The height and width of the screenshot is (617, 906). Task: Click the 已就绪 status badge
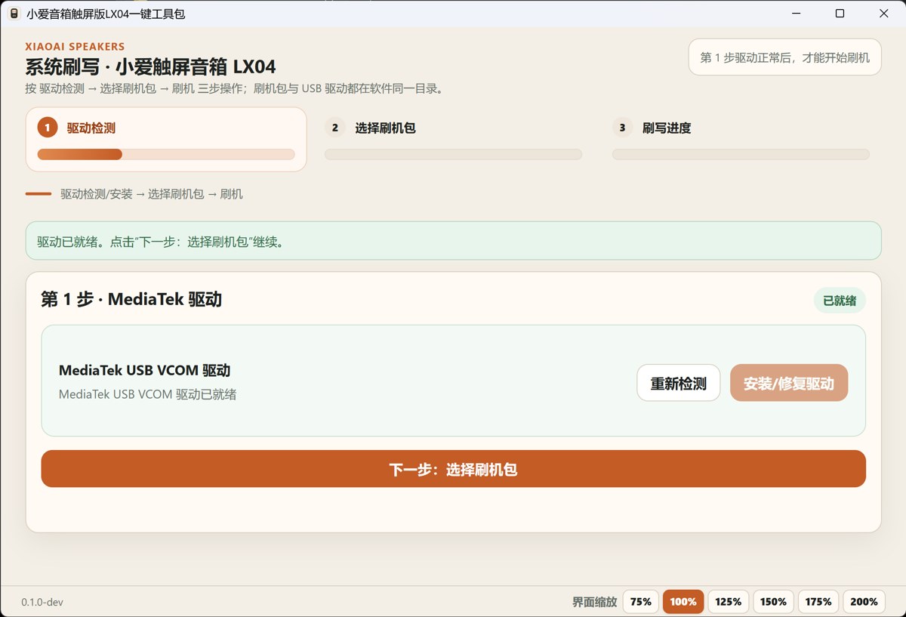coord(840,301)
